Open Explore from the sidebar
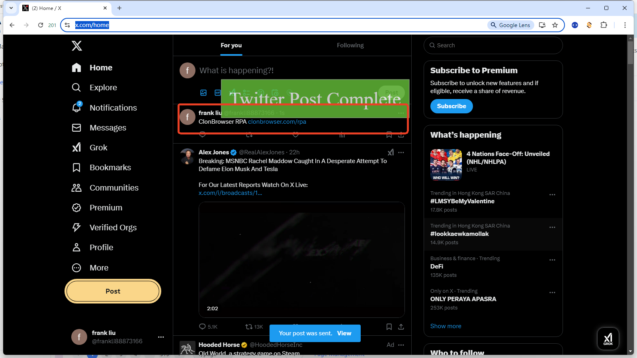The height and width of the screenshot is (358, 637). pyautogui.click(x=94, y=88)
